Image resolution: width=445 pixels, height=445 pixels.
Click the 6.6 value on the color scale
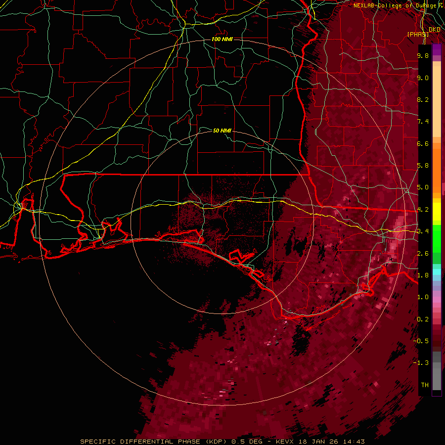pyautogui.click(x=423, y=143)
